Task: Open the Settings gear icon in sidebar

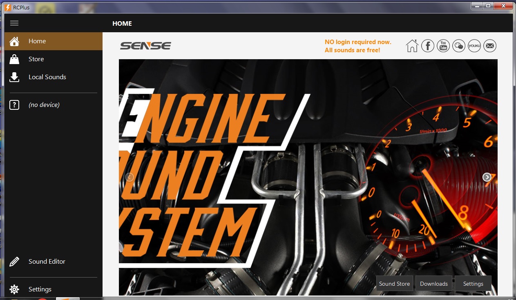Action: point(14,289)
